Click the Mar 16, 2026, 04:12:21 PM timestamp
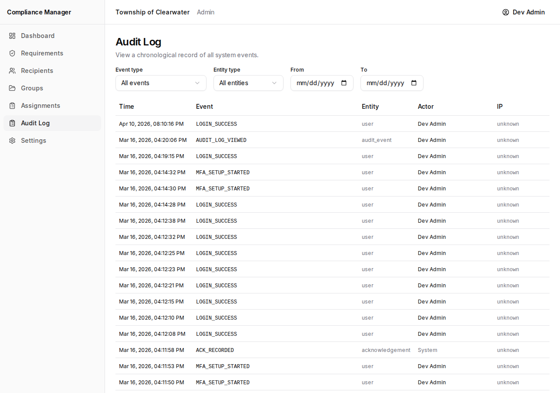 click(151, 286)
